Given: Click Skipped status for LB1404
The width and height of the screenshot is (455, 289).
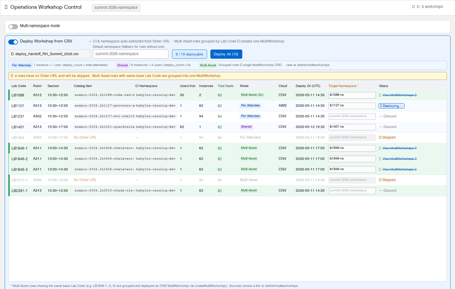Looking at the screenshot, I should [x=387, y=137].
